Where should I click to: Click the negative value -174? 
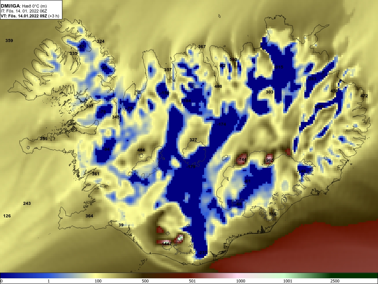(x=222, y=124)
